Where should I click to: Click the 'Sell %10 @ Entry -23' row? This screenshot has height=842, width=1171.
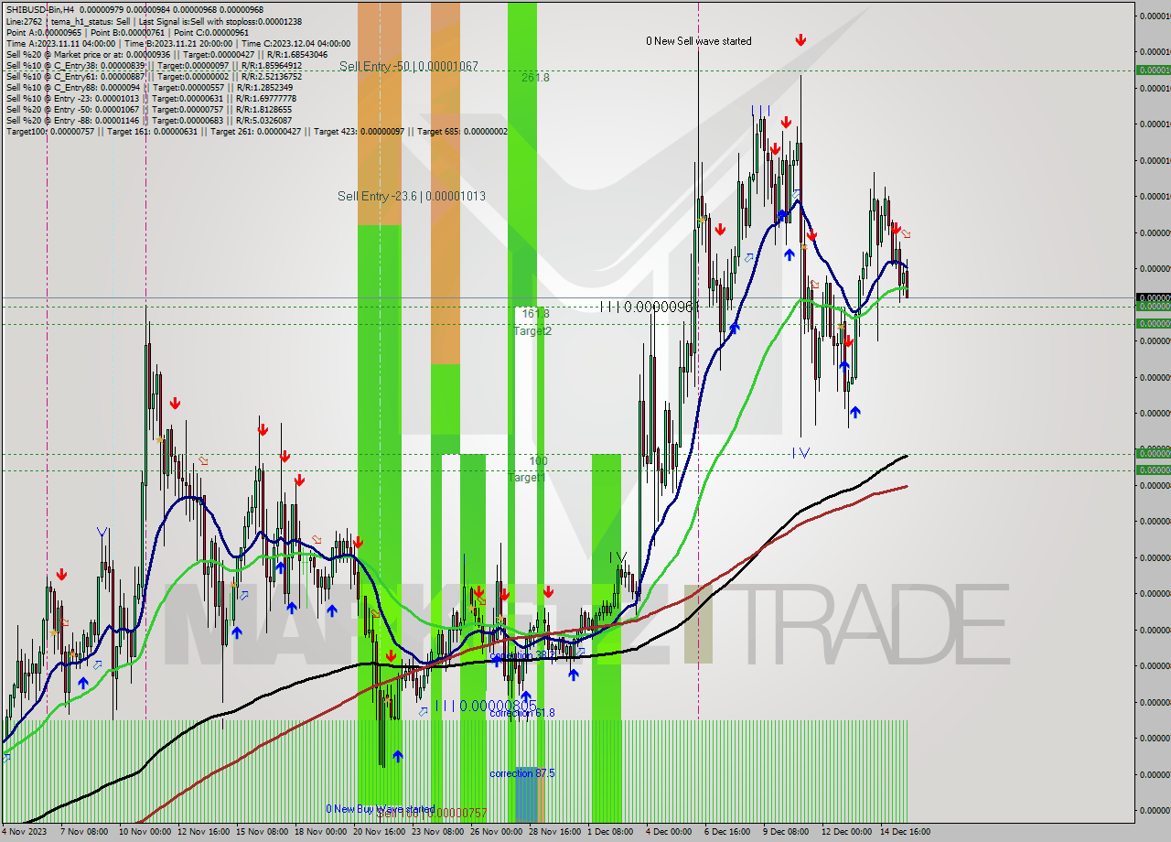[149, 98]
